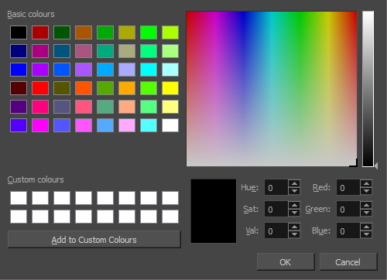Select the black basic colour swatch
The width and height of the screenshot is (387, 280).
click(x=19, y=32)
